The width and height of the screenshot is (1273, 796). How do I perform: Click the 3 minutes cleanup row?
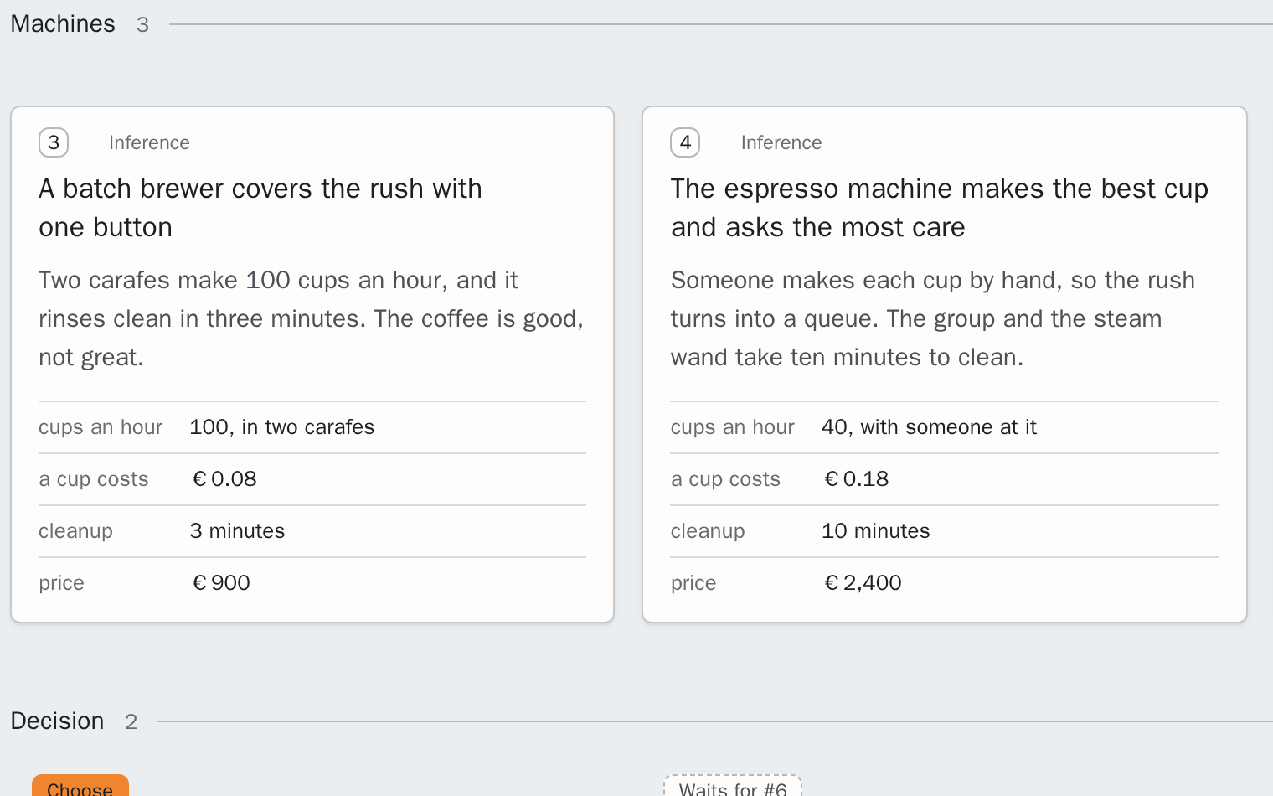click(x=312, y=531)
